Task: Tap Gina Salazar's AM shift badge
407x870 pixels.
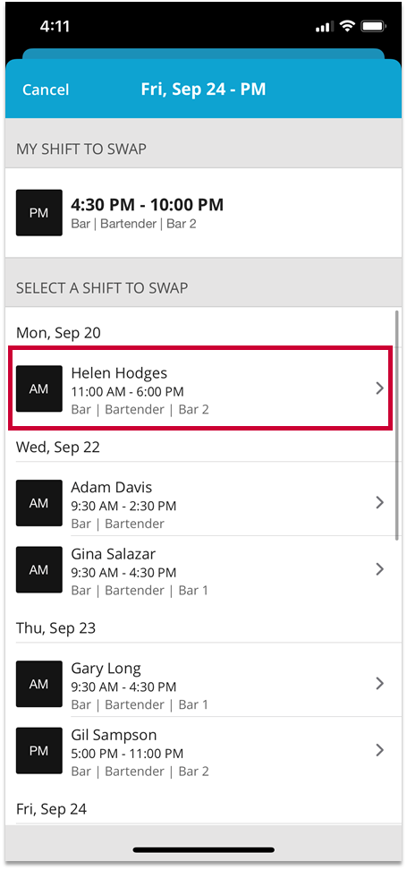Action: click(38, 569)
